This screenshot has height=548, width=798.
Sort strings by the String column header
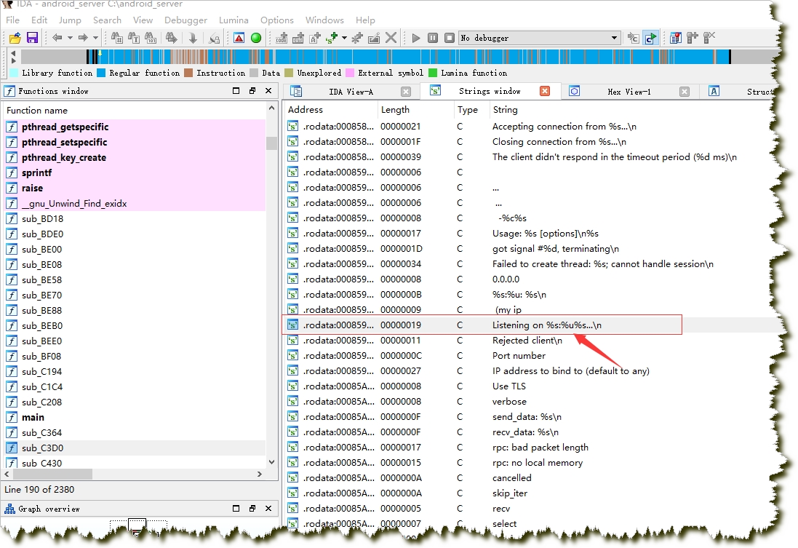(x=505, y=109)
